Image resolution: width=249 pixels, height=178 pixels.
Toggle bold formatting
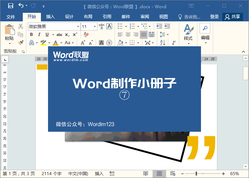pyautogui.click(x=31, y=35)
